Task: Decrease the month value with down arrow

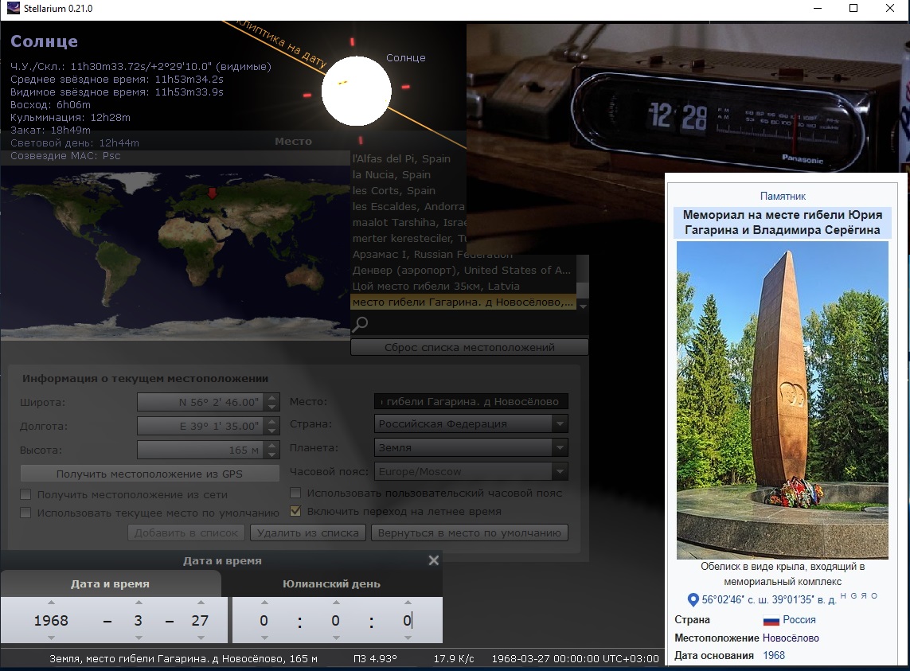Action: 139,638
